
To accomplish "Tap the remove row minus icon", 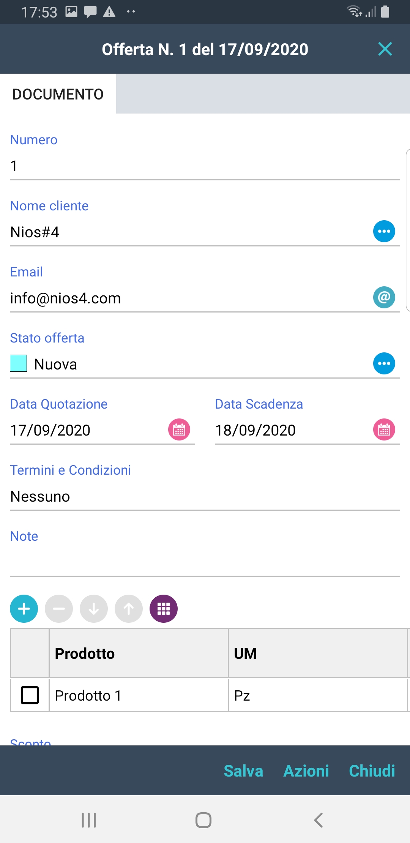I will click(x=59, y=609).
